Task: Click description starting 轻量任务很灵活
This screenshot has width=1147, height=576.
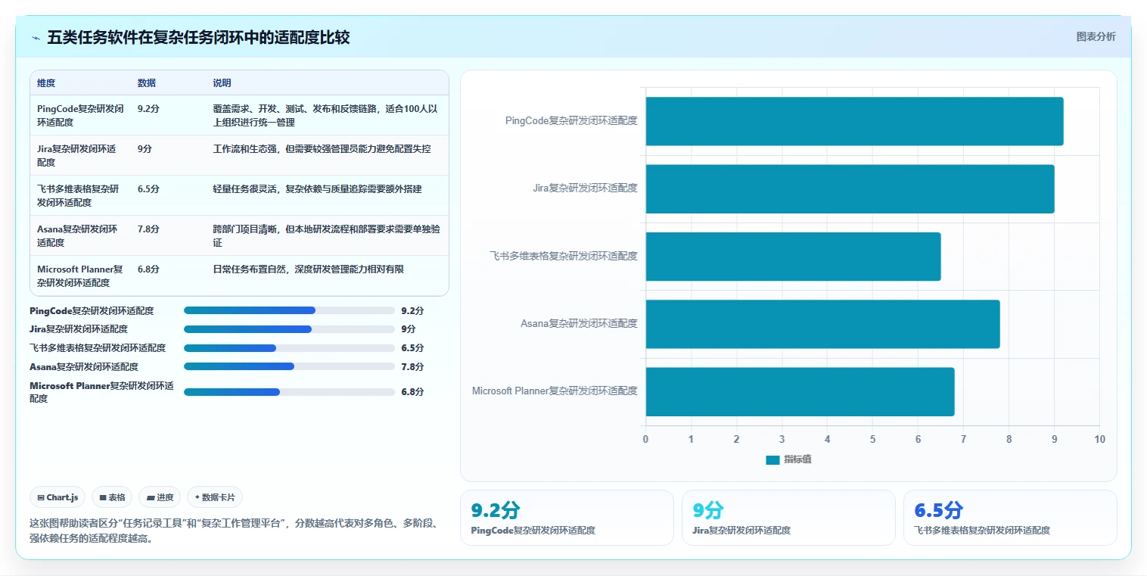Action: click(x=318, y=189)
